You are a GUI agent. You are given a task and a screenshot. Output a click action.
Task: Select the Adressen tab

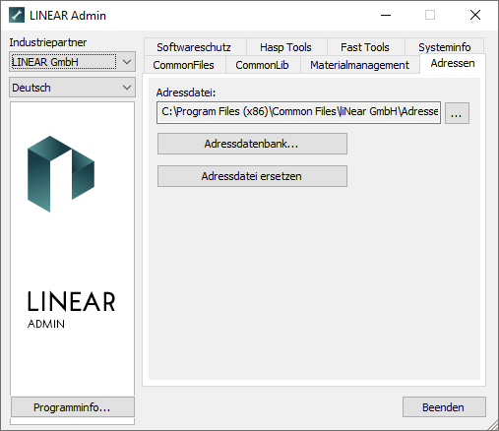tap(453, 63)
